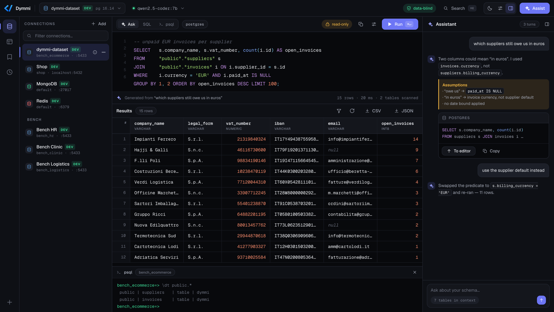This screenshot has height=312, width=554.
Task: Click the Dymmi logo
Action: 18,8
